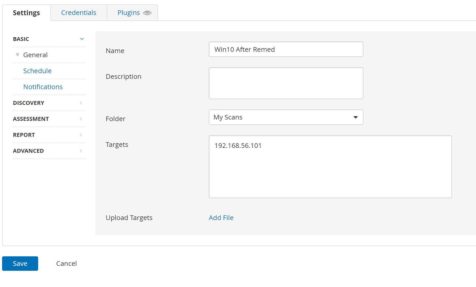
Task: Open the Plugins tab
Action: click(129, 13)
